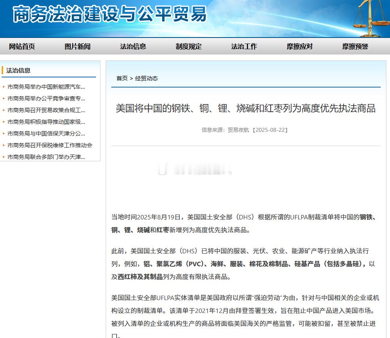Click the scales of justice banner image
This screenshot has height=338, width=390.
pyautogui.click(x=371, y=19)
